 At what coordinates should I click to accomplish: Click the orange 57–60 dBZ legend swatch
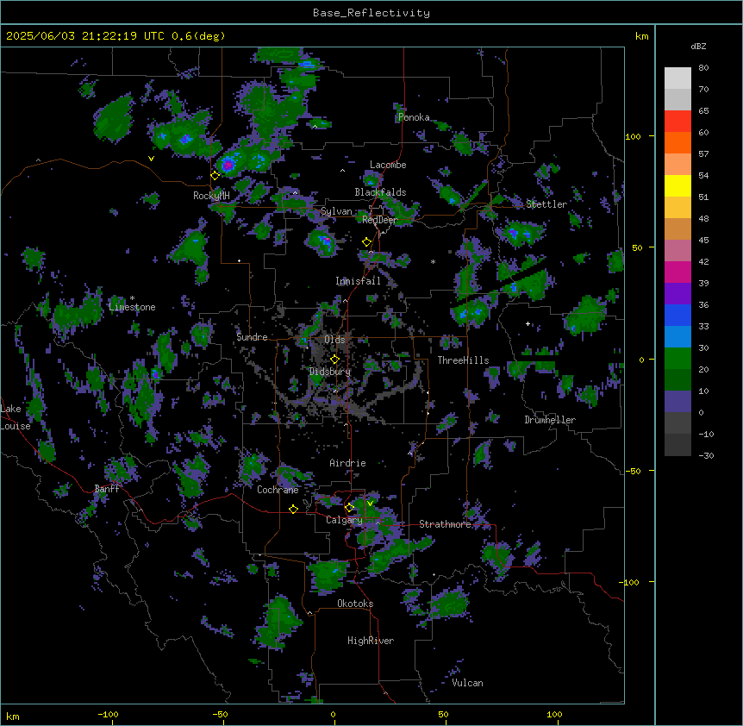click(x=677, y=142)
